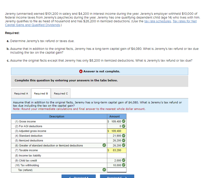The height and width of the screenshot is (178, 213).
Task: Switch to the Required A tab
Action: pos(21,93)
